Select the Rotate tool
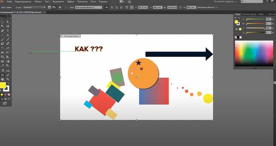276x146 pixels. 3,48
